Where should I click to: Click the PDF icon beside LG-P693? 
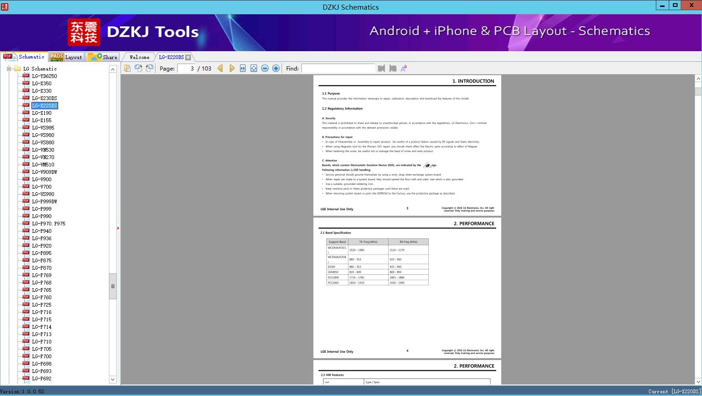pos(26,371)
